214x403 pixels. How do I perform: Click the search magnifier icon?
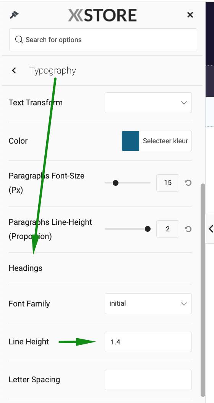point(19,39)
